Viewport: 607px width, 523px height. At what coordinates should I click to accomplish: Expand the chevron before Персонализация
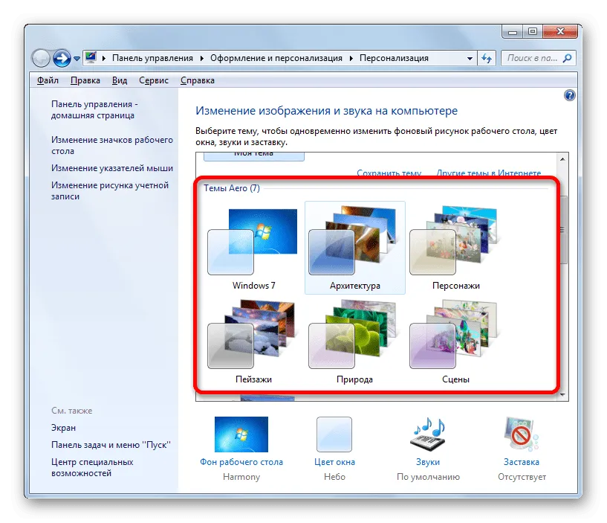tap(351, 59)
